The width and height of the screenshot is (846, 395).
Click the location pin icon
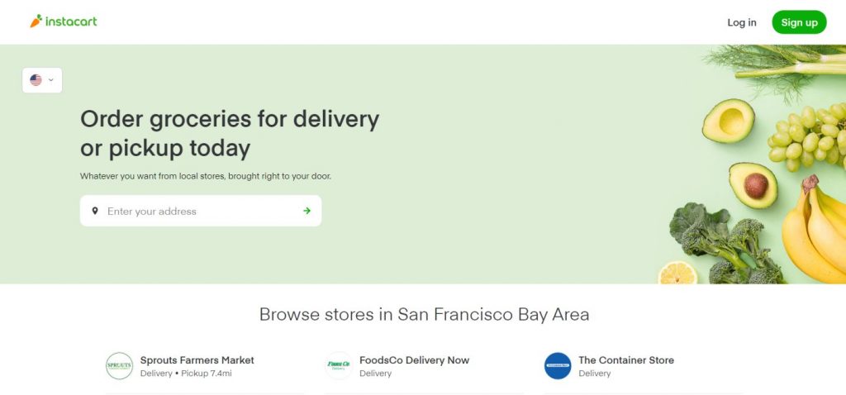coord(95,211)
